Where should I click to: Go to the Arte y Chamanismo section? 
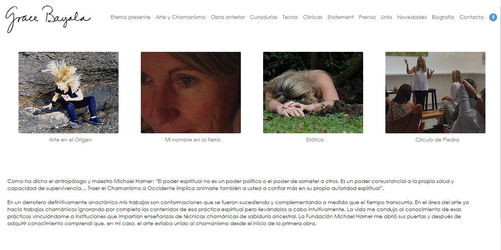click(180, 17)
